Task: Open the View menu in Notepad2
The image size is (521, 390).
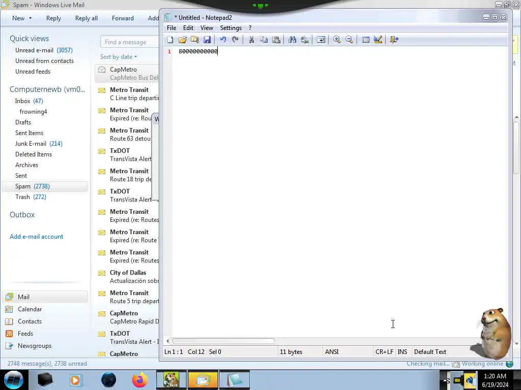Action: pos(207,28)
